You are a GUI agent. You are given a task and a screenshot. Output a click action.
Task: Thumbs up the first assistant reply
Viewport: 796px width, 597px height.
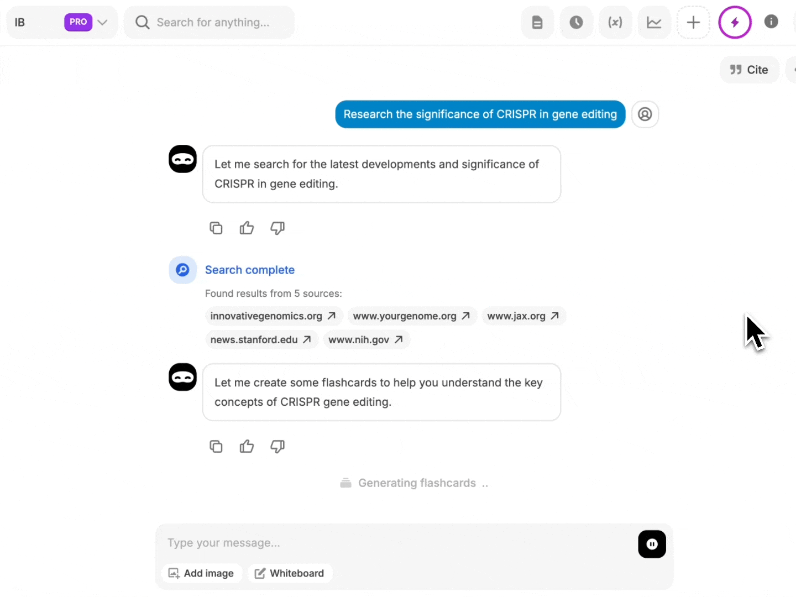click(247, 228)
